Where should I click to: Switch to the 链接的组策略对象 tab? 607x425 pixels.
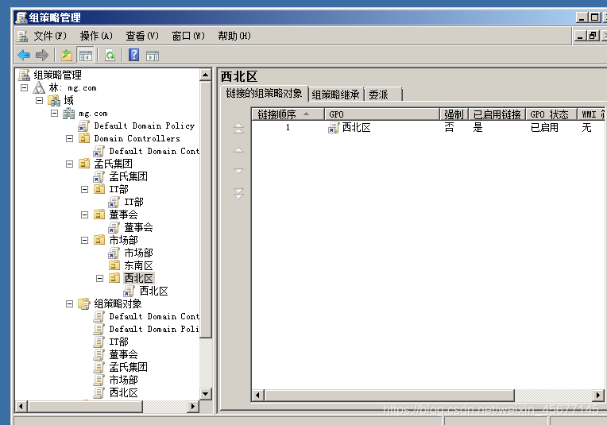264,94
